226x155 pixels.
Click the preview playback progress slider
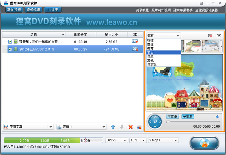[193, 122]
